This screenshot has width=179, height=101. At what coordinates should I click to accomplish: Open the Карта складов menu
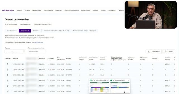(x=86, y=11)
